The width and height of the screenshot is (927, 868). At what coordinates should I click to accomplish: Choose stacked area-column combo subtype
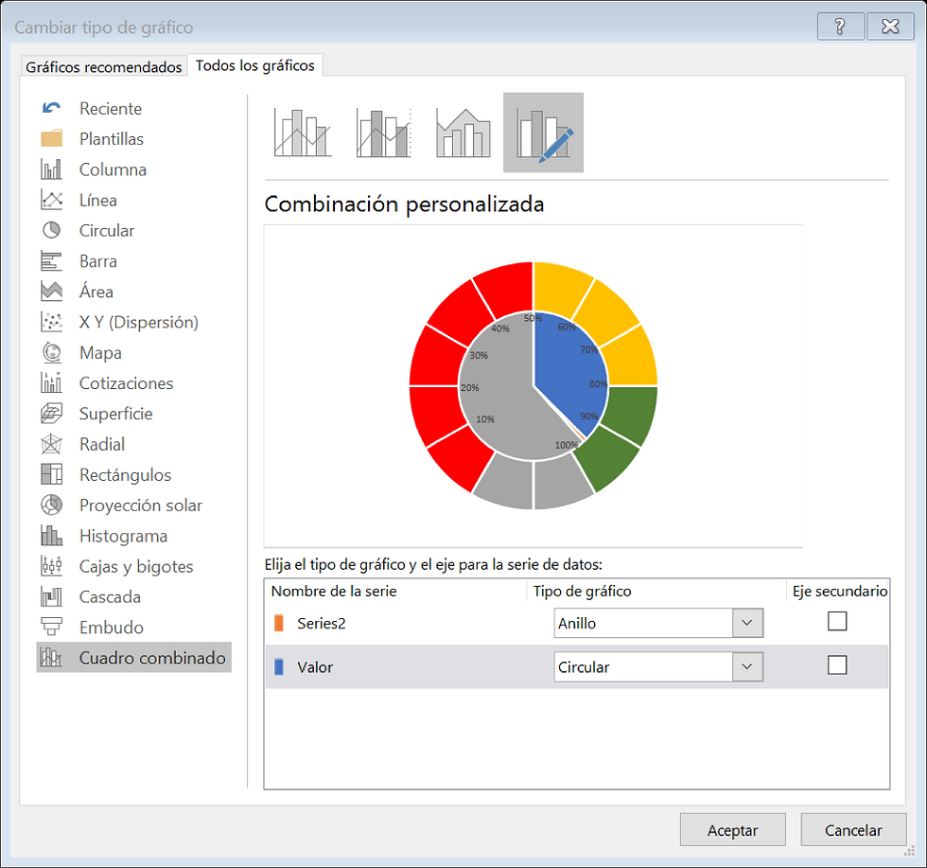[x=463, y=133]
